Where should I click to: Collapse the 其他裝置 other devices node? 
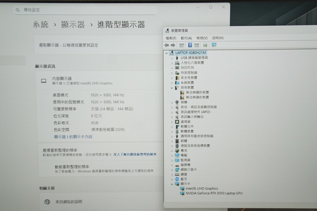(172, 87)
